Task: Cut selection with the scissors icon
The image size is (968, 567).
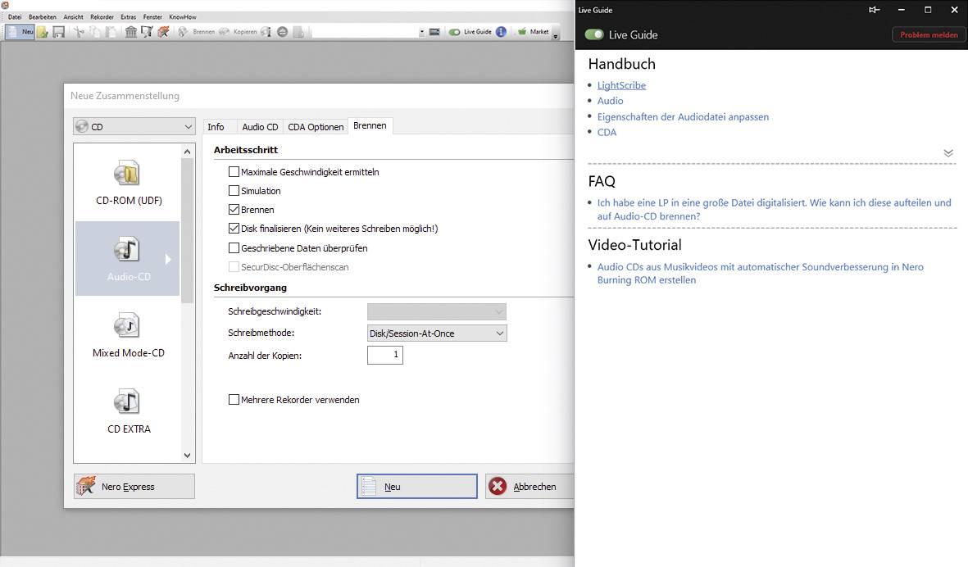Action: [x=78, y=31]
